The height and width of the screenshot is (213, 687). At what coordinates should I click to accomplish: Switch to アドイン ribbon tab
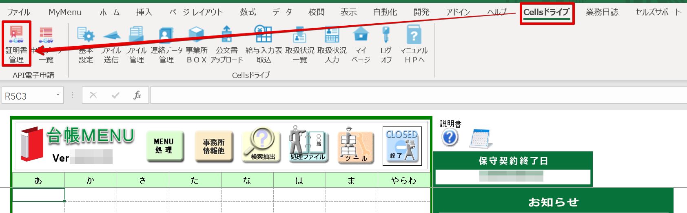point(458,12)
